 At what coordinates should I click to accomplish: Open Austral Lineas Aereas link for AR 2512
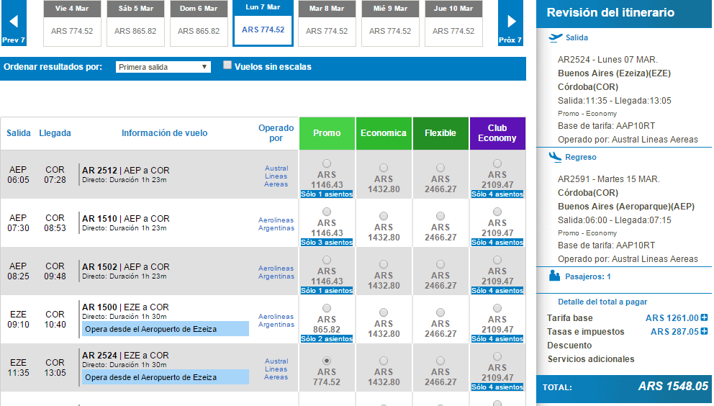pyautogui.click(x=276, y=176)
